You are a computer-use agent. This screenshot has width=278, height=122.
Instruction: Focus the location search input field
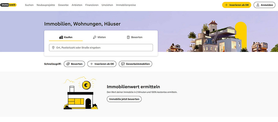[x=103, y=48]
